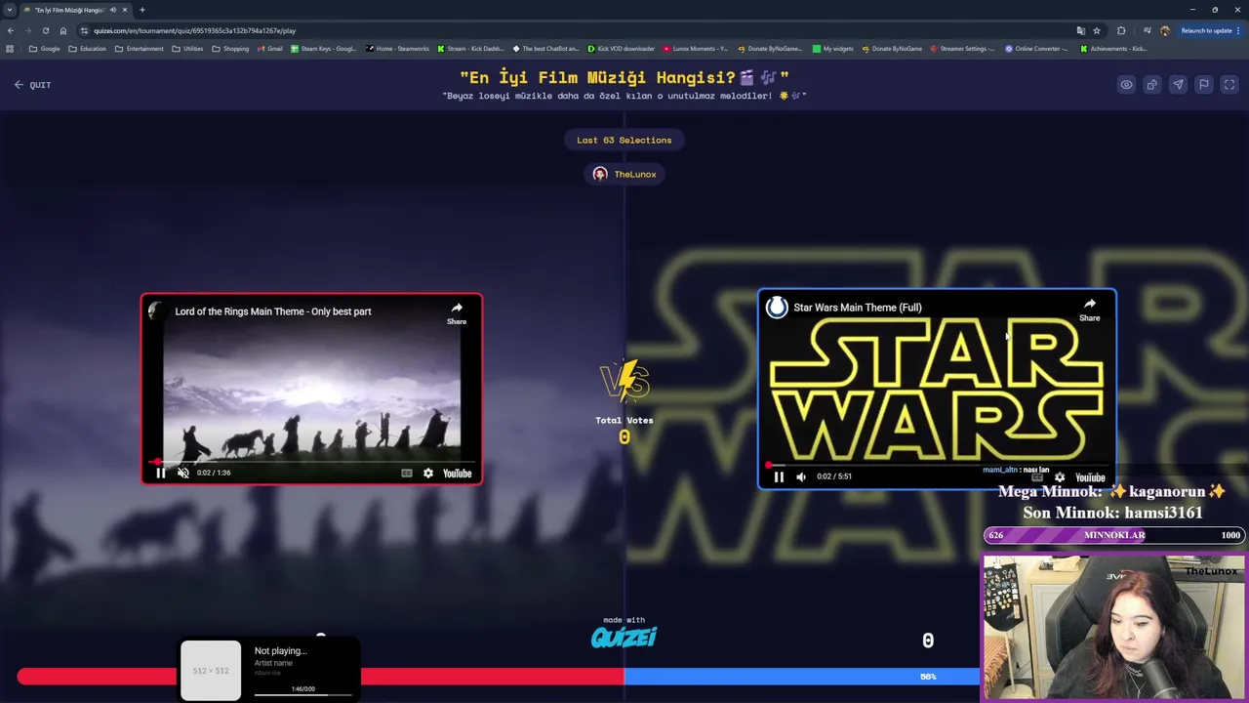
Task: Open the Google bookmarks folder
Action: pos(45,49)
